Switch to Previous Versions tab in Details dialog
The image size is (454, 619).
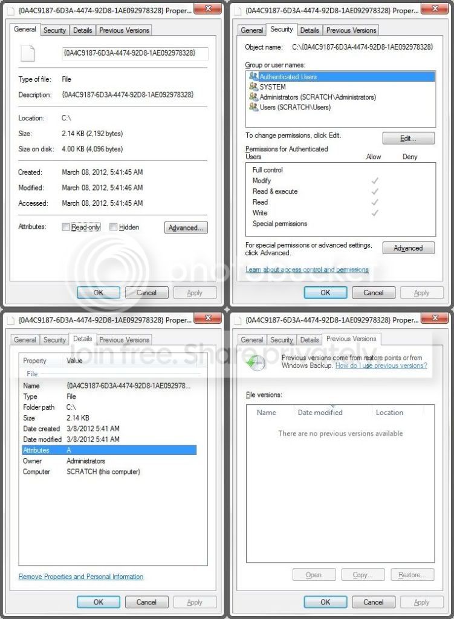[x=124, y=339]
